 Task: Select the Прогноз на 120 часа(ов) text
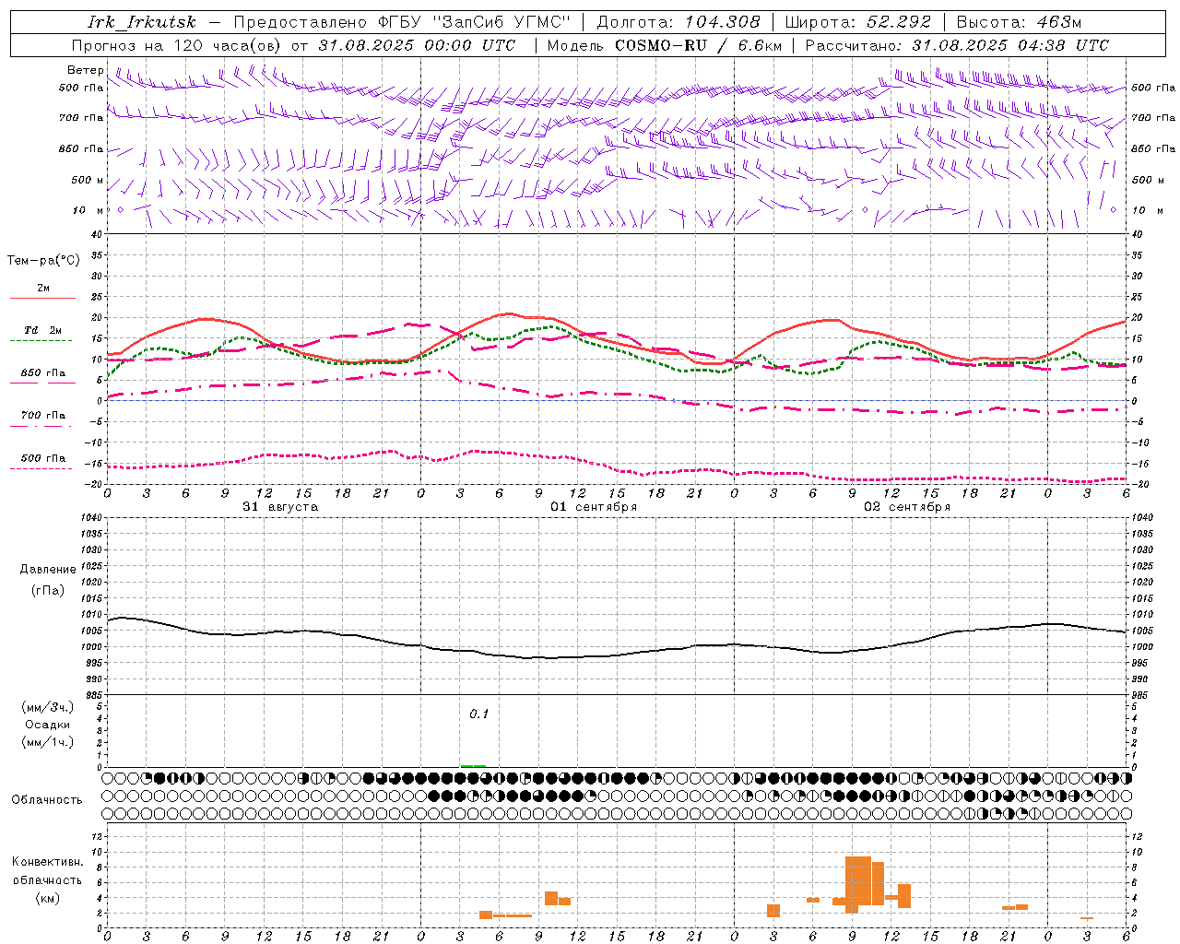click(x=178, y=45)
